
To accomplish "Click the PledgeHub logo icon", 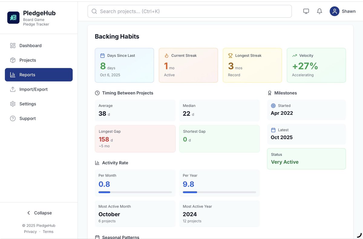I will point(13,18).
